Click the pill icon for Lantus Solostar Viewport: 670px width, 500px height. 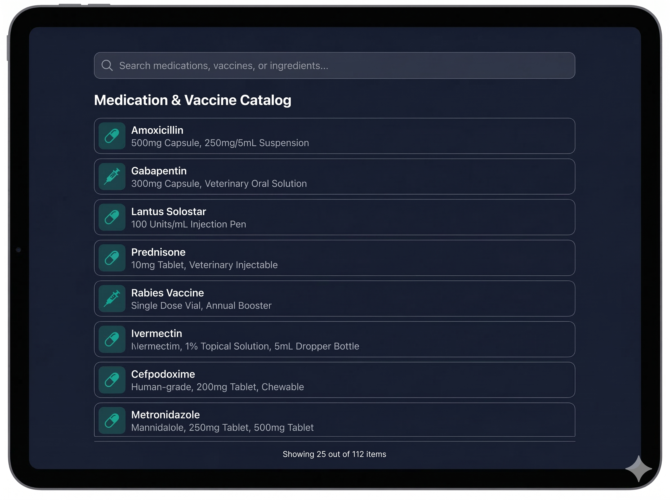[111, 217]
